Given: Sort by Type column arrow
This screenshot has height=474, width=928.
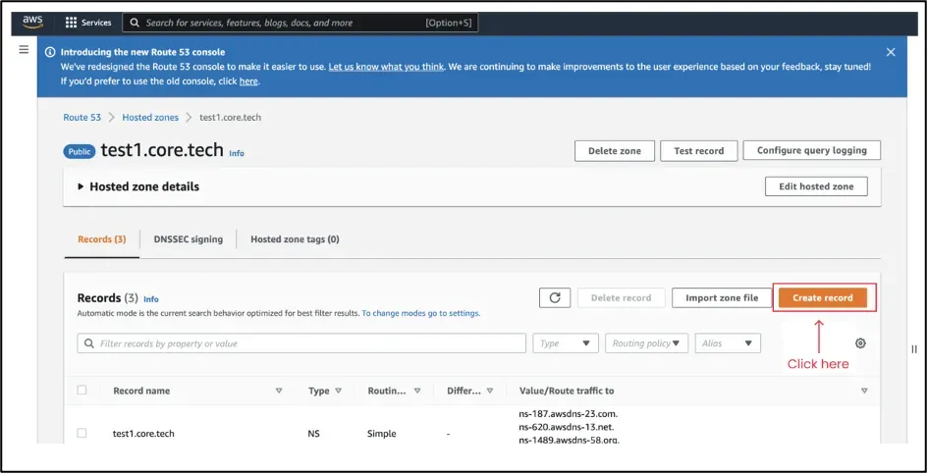Looking at the screenshot, I should [339, 391].
